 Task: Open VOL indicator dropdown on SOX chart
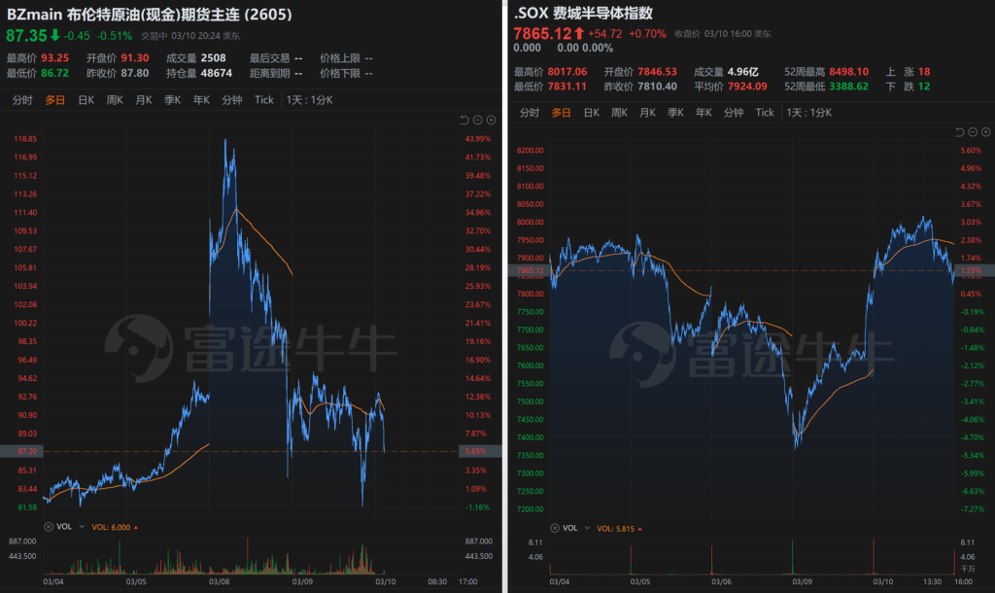(586, 528)
